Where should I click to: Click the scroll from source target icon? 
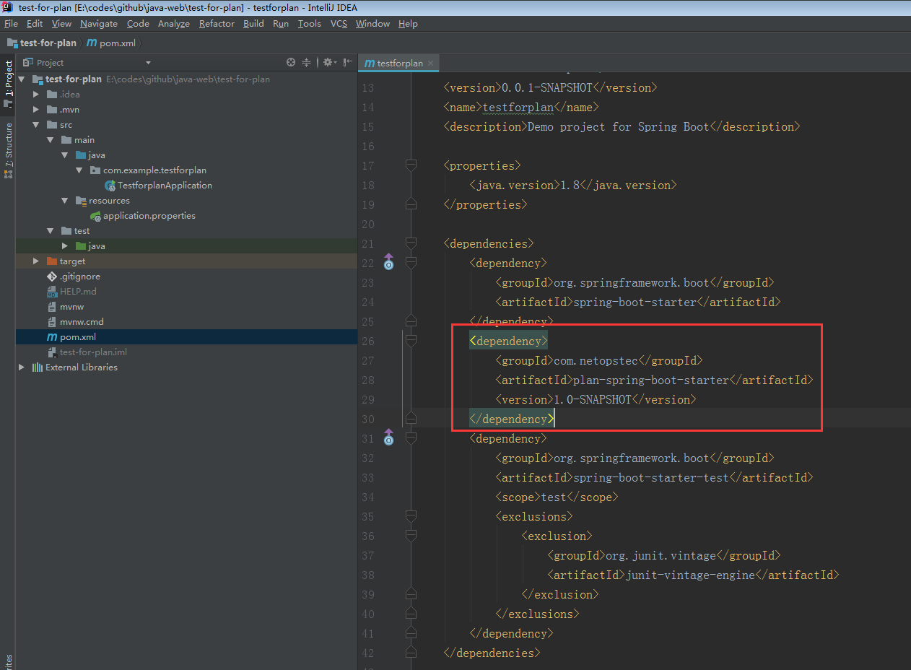click(291, 63)
